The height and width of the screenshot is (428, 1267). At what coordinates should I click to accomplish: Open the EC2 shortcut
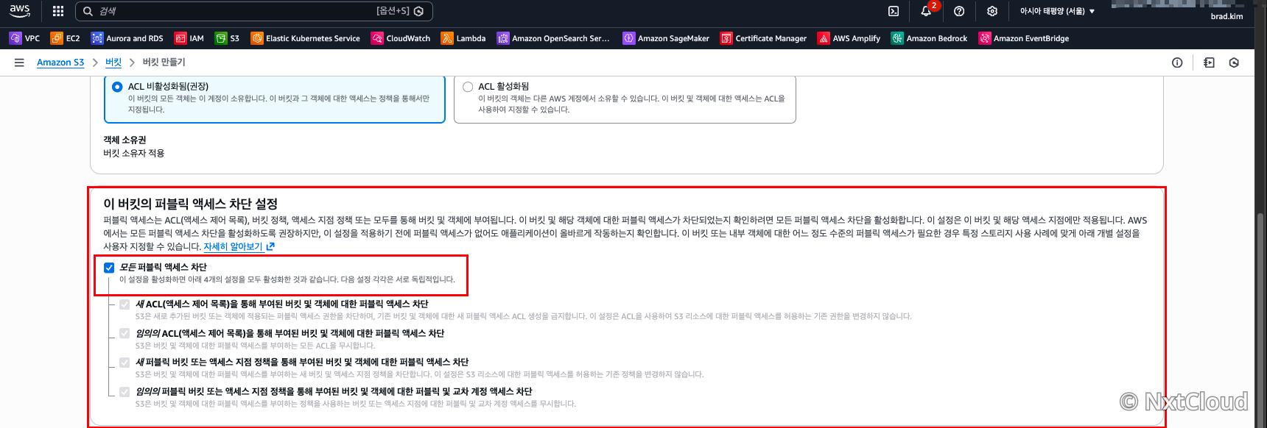[66, 38]
